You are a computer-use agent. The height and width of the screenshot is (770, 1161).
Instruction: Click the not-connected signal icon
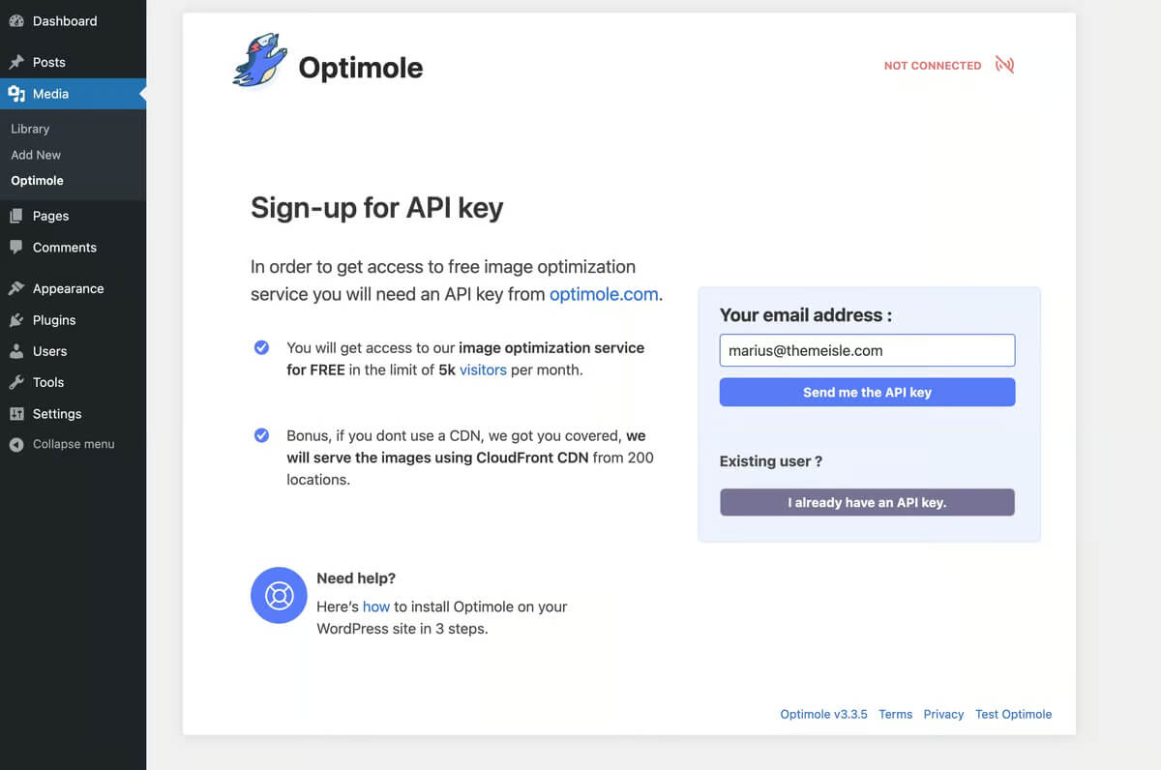point(1004,66)
